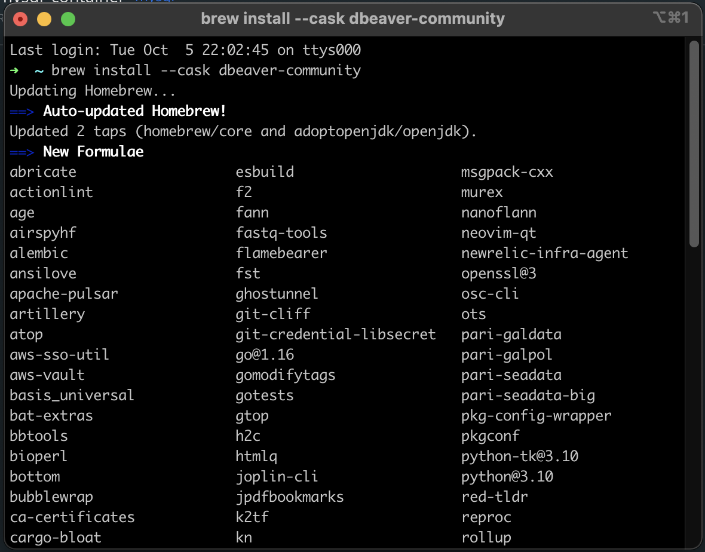The width and height of the screenshot is (705, 552).
Task: Click 'htmlq' formula name
Action: pyautogui.click(x=256, y=456)
